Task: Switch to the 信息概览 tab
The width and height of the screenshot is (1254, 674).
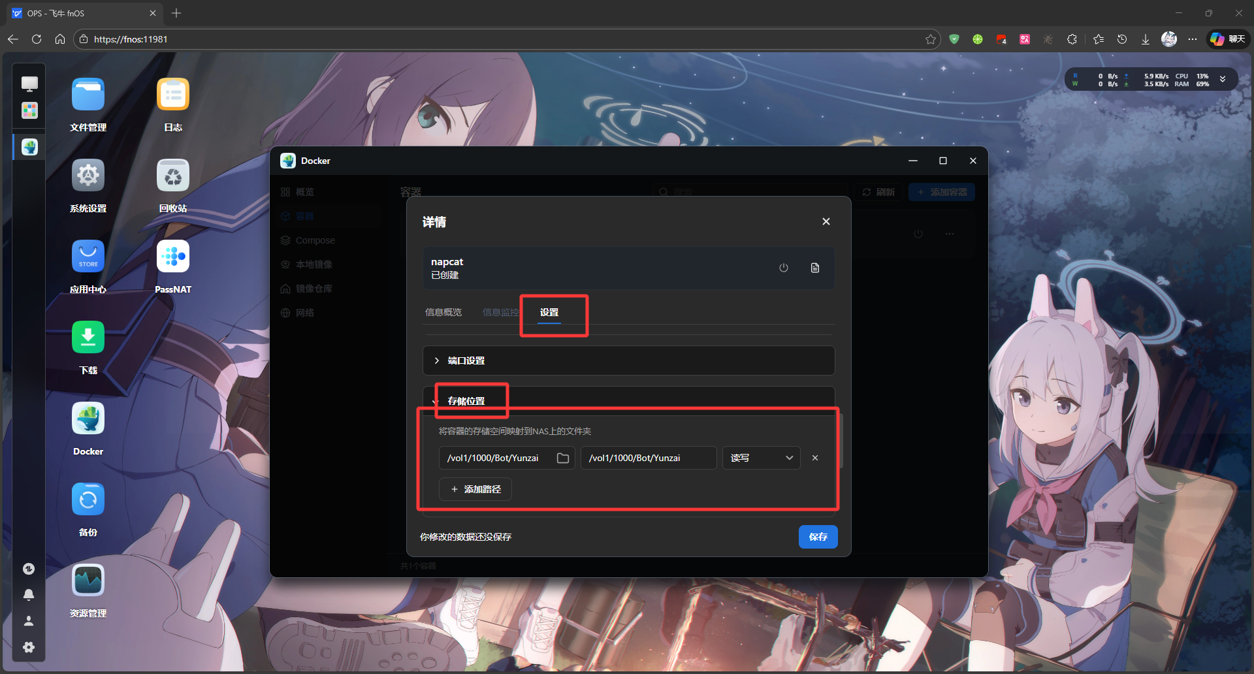Action: (x=443, y=312)
